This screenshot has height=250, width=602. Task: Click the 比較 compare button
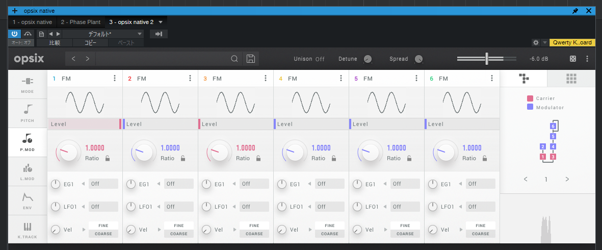(54, 43)
